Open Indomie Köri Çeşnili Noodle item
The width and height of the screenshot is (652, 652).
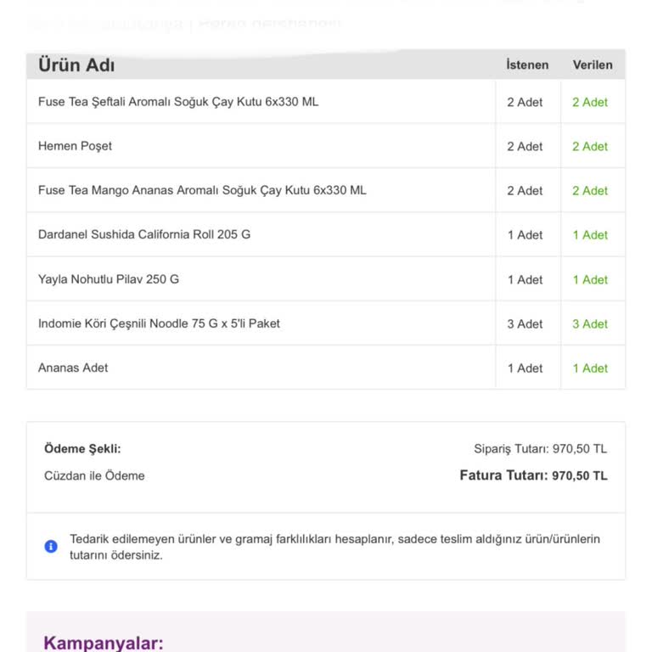point(159,323)
